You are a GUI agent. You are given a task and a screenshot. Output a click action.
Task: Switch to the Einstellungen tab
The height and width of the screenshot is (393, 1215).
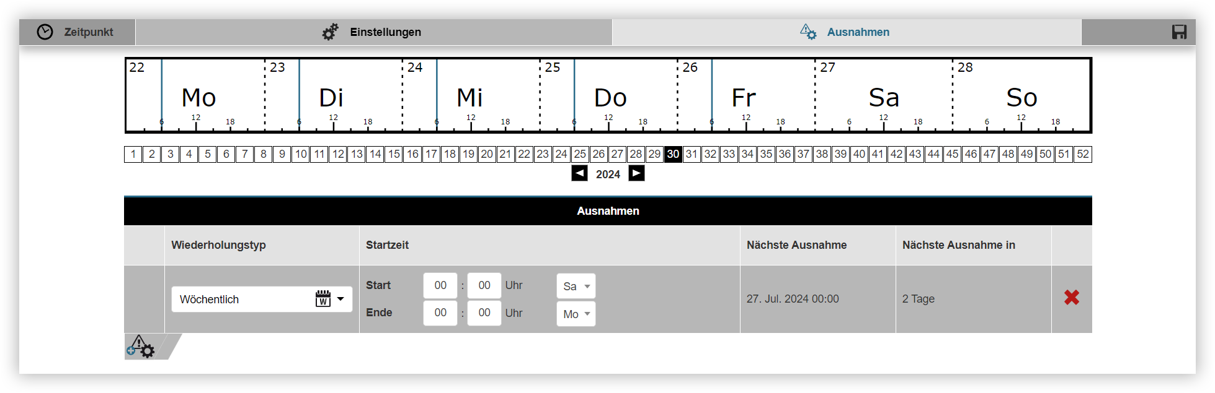[x=373, y=32]
